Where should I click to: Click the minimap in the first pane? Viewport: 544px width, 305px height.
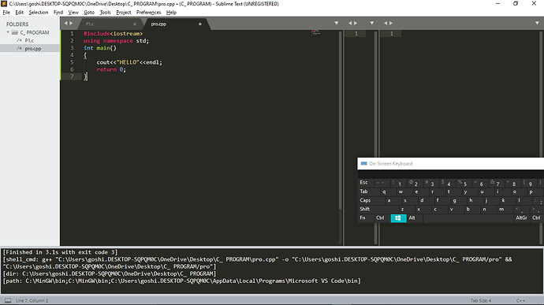315,32
